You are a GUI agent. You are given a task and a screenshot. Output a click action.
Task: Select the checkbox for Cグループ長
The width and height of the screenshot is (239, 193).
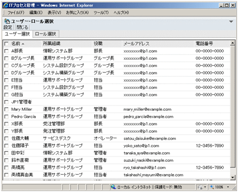(6, 66)
